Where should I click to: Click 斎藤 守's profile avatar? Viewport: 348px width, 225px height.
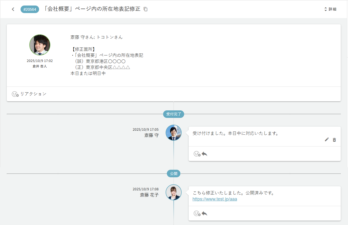pyautogui.click(x=173, y=132)
